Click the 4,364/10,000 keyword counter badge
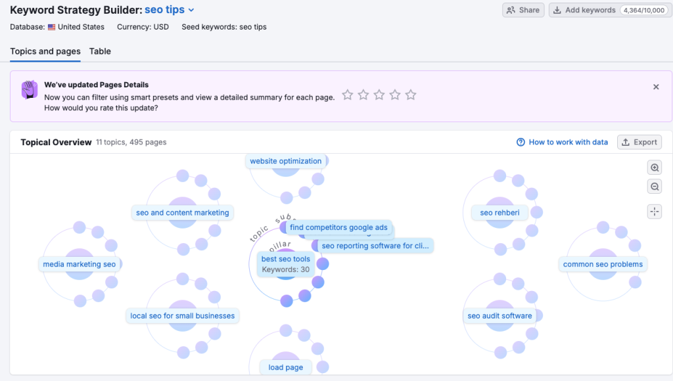 (x=644, y=10)
